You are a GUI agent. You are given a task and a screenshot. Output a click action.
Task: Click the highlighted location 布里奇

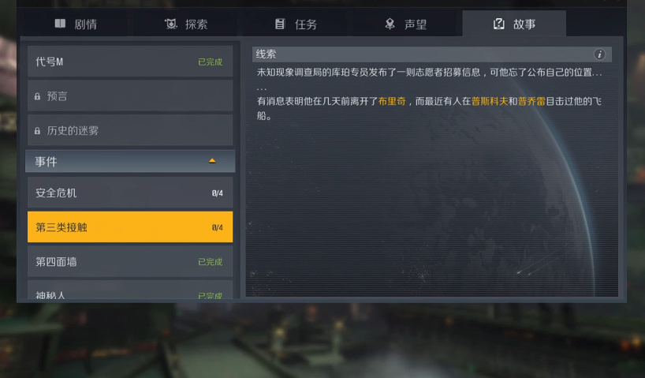click(x=392, y=101)
